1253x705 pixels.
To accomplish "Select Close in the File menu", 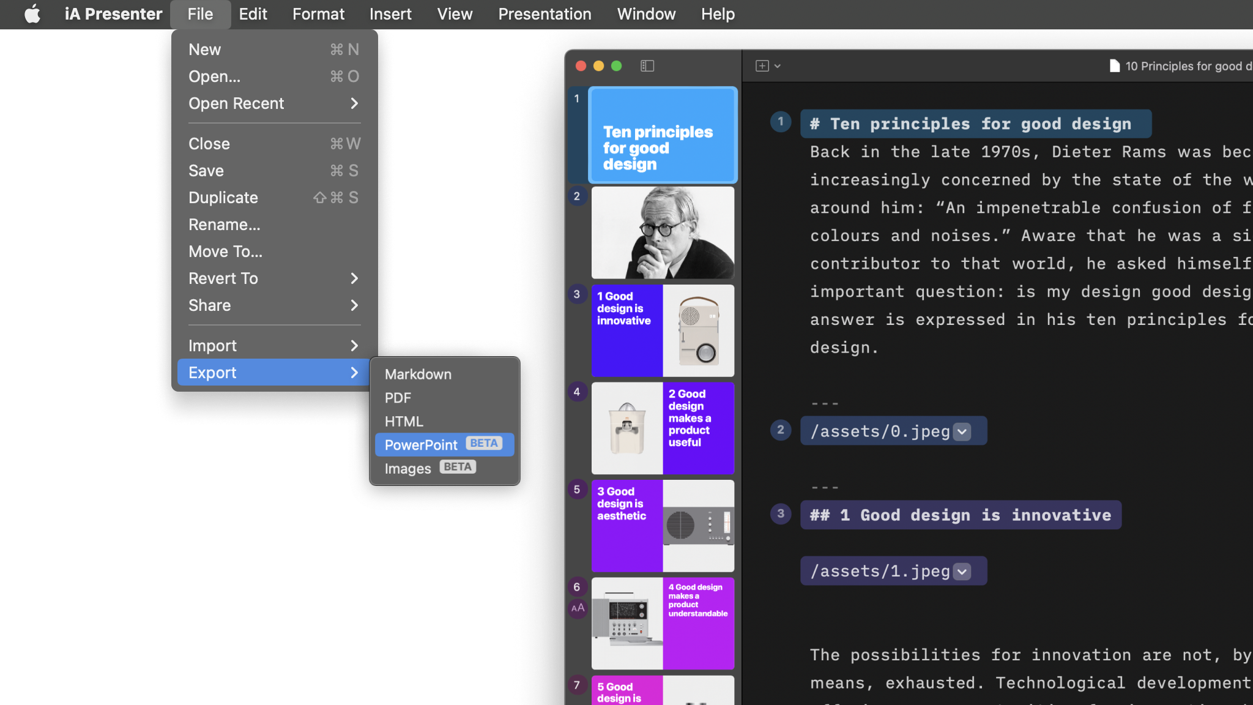I will click(x=275, y=144).
